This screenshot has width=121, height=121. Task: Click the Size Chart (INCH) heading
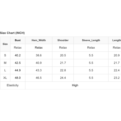(12, 33)
